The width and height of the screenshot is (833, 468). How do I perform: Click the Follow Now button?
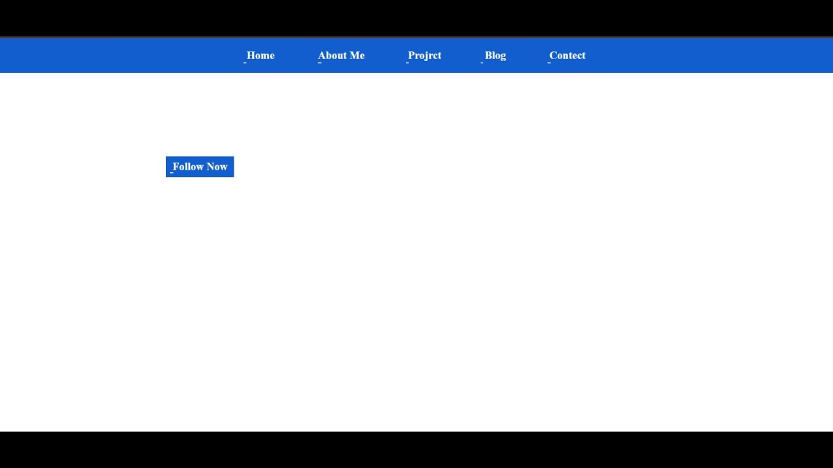[x=200, y=166]
